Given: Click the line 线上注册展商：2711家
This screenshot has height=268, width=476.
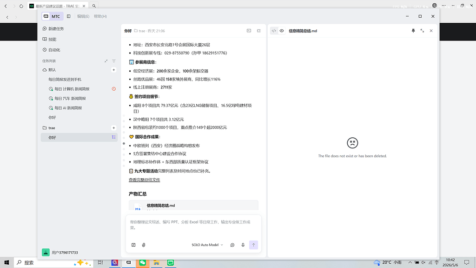Looking at the screenshot, I should [x=152, y=87].
